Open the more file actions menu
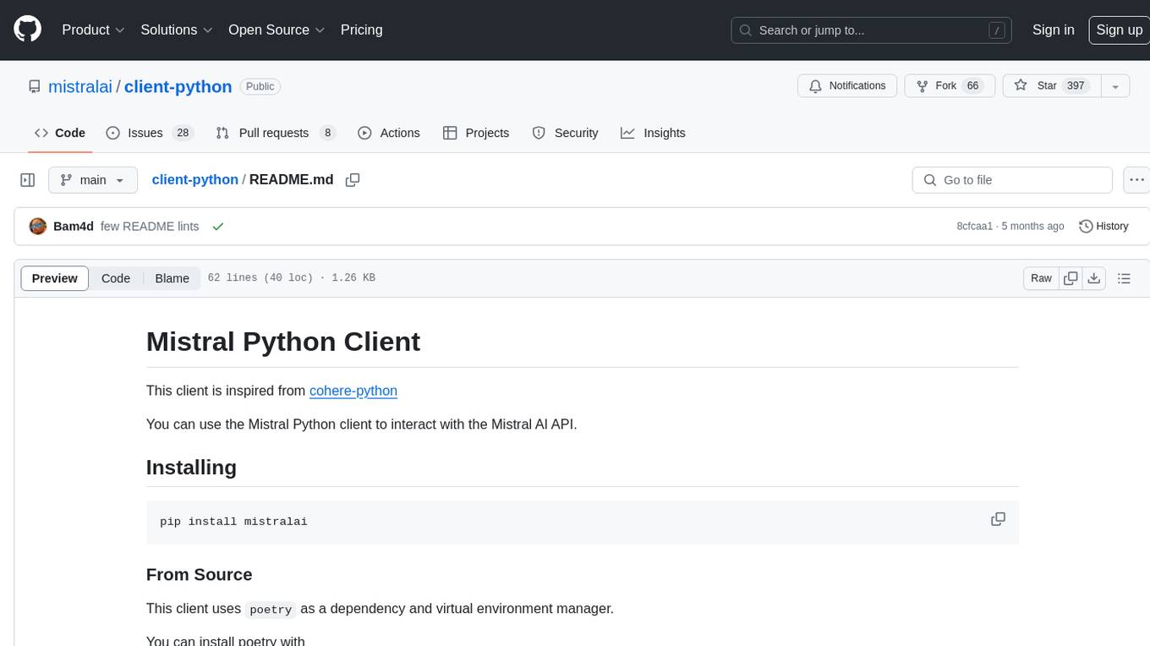The width and height of the screenshot is (1150, 646). coord(1136,180)
